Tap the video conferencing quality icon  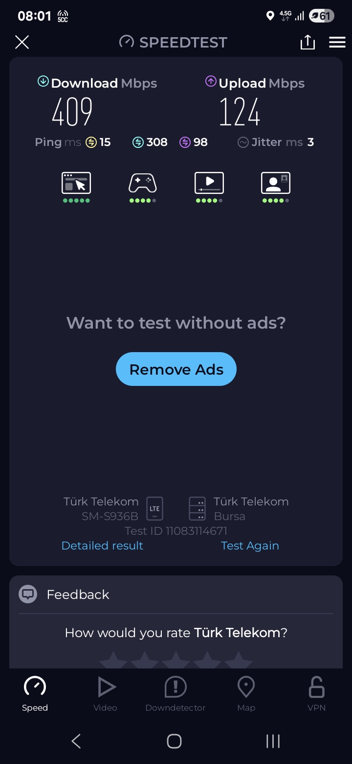coord(276,183)
